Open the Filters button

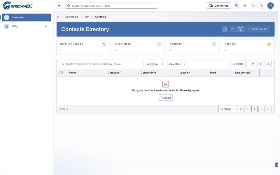tap(238, 64)
